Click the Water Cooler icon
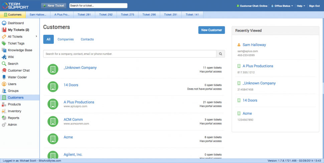The width and height of the screenshot is (324, 163). pos(4,77)
